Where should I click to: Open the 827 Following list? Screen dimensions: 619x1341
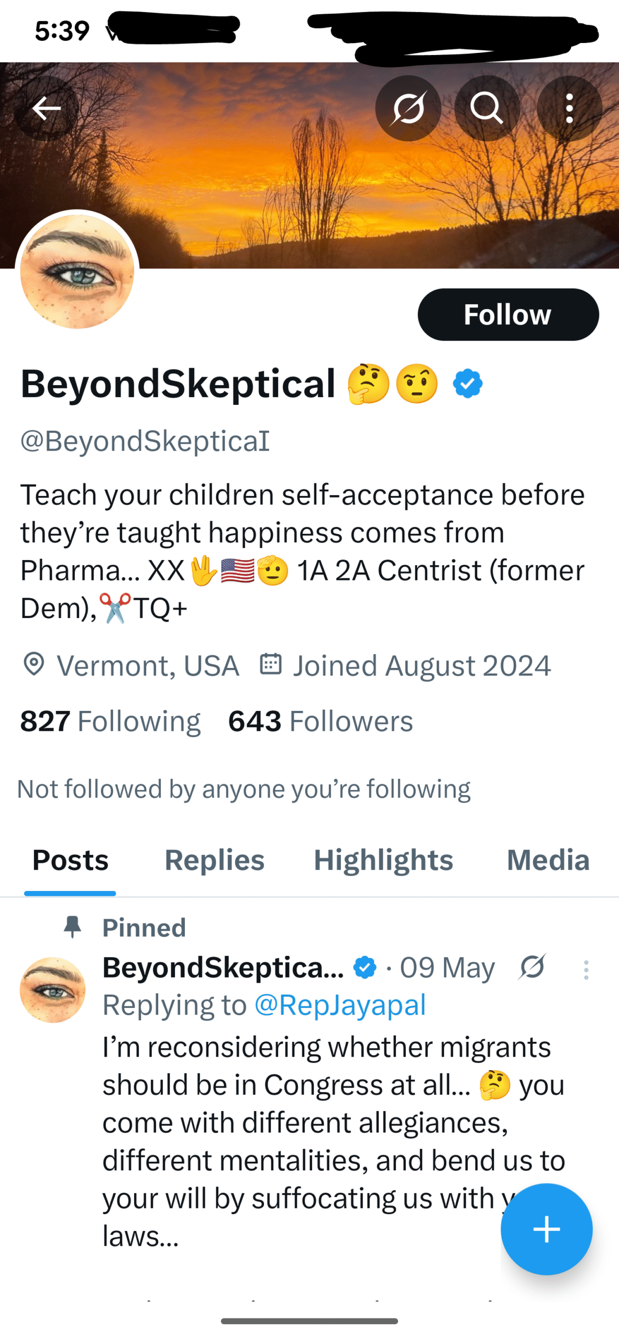[x=110, y=721]
